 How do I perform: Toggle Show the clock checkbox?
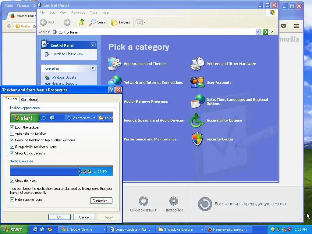click(12, 181)
